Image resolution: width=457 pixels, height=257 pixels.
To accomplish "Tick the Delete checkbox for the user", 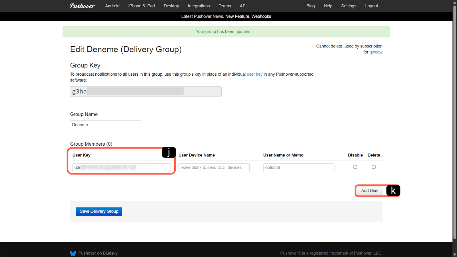I will pyautogui.click(x=374, y=167).
